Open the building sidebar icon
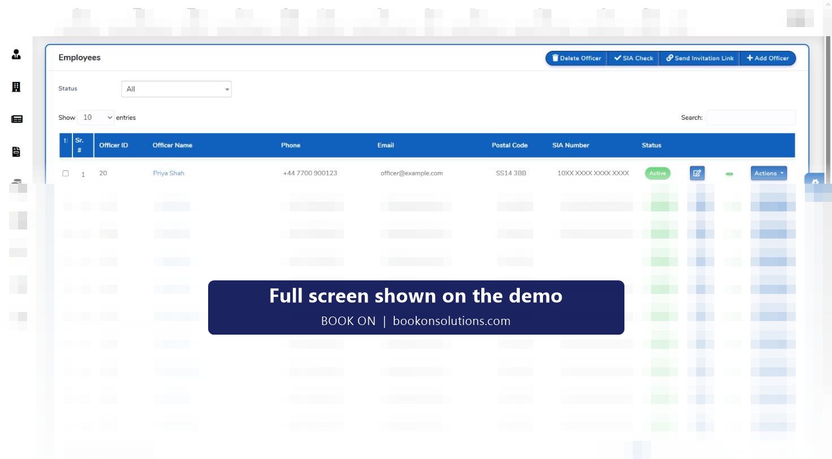 (x=16, y=87)
